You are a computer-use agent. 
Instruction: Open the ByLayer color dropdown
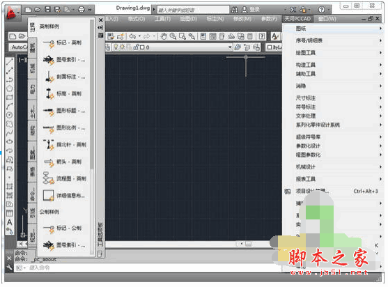point(274,47)
